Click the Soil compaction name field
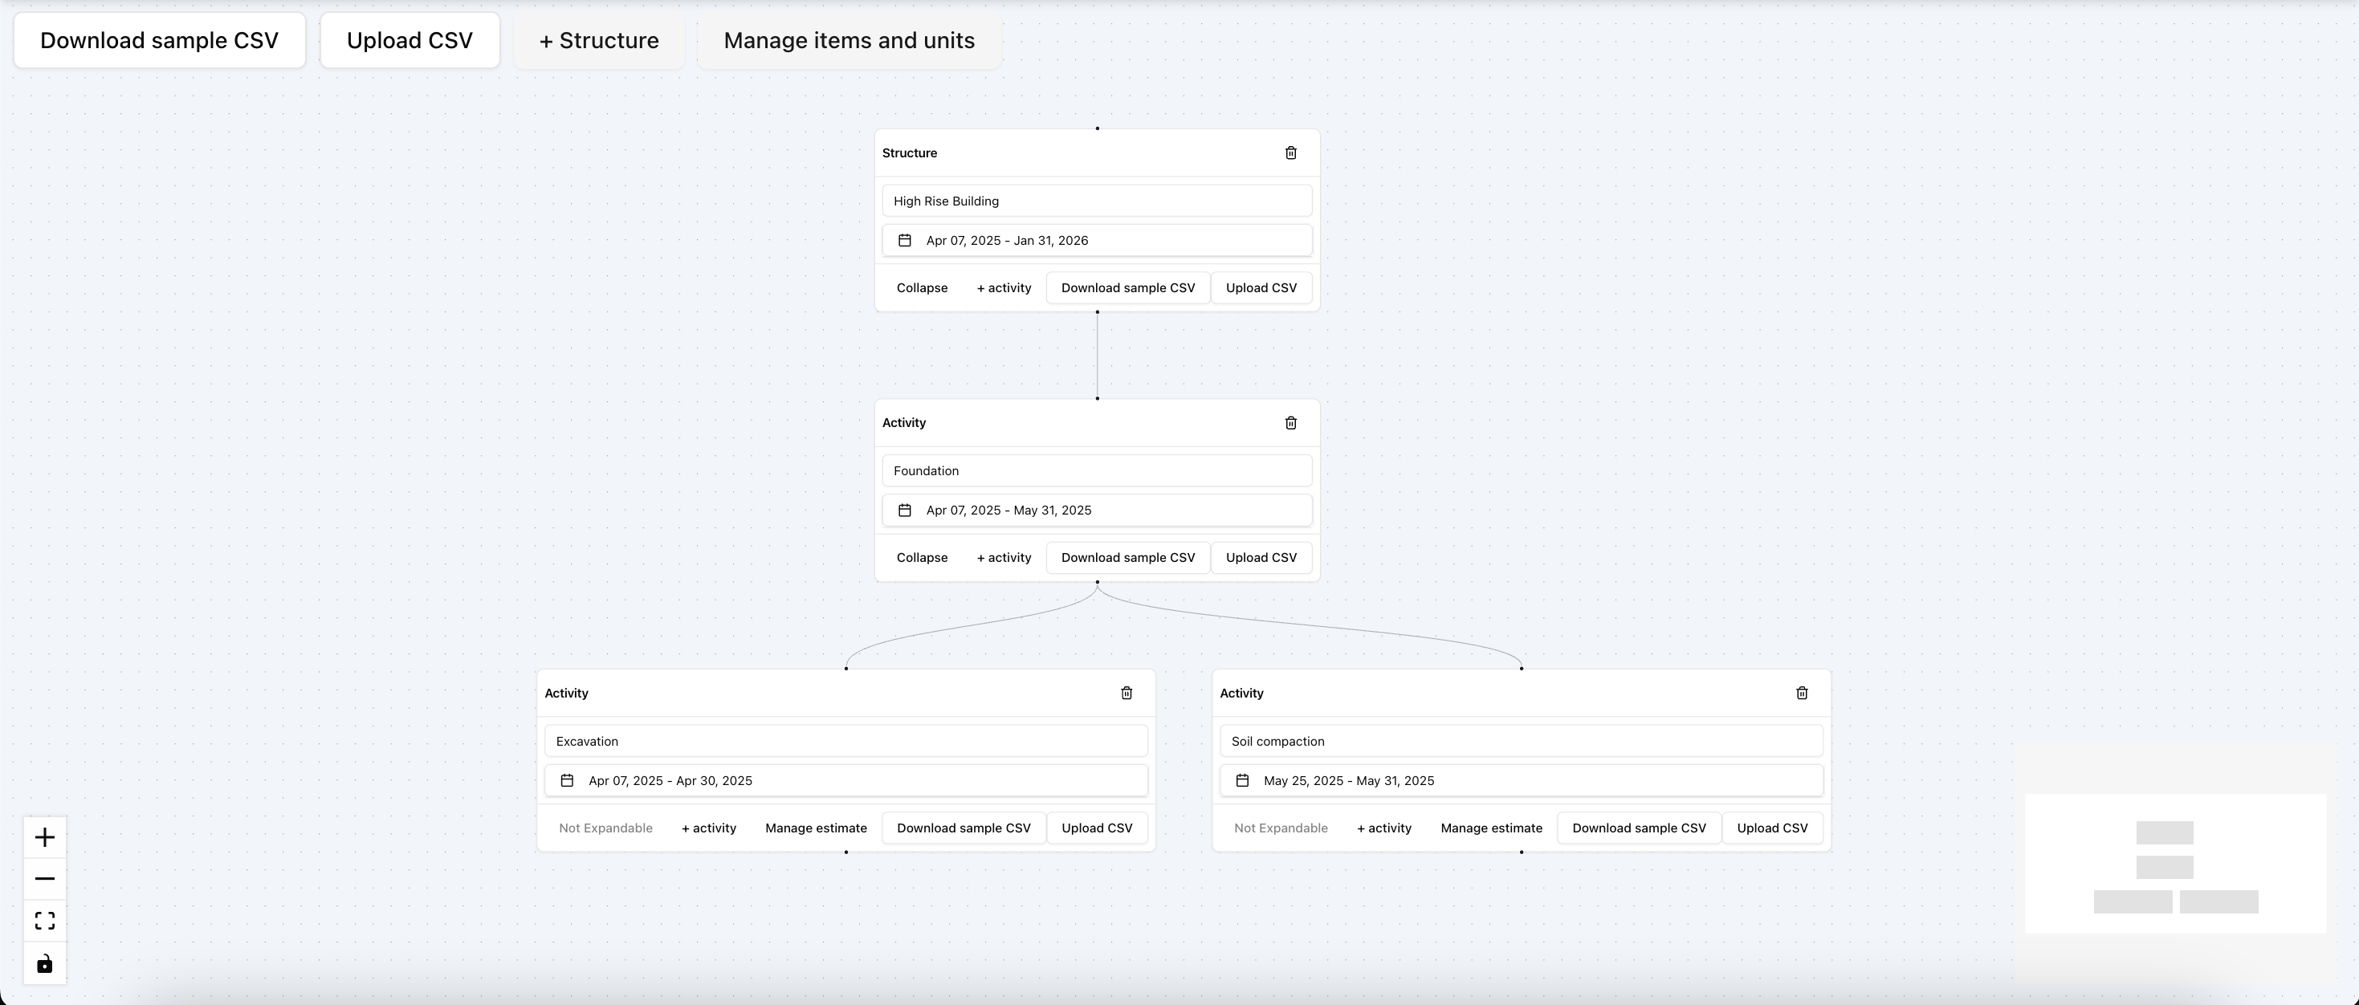 click(x=1520, y=742)
